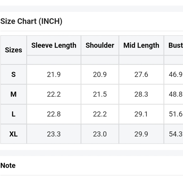Click sleeve length value 21.9
The width and height of the screenshot is (183, 184).
pos(54,75)
